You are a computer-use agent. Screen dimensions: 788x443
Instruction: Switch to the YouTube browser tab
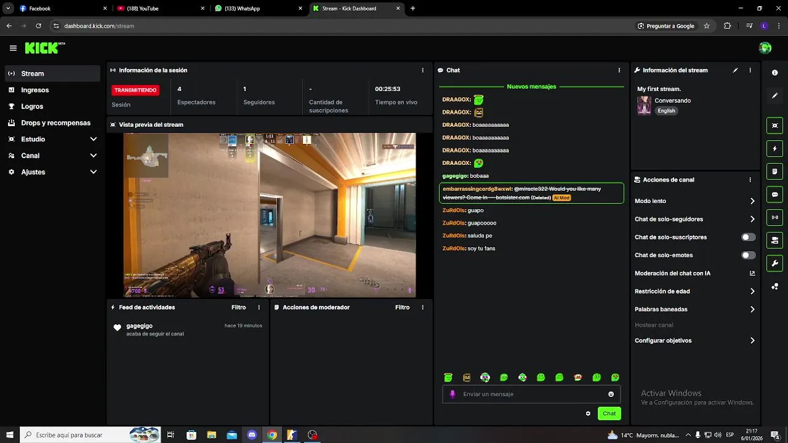pyautogui.click(x=161, y=9)
